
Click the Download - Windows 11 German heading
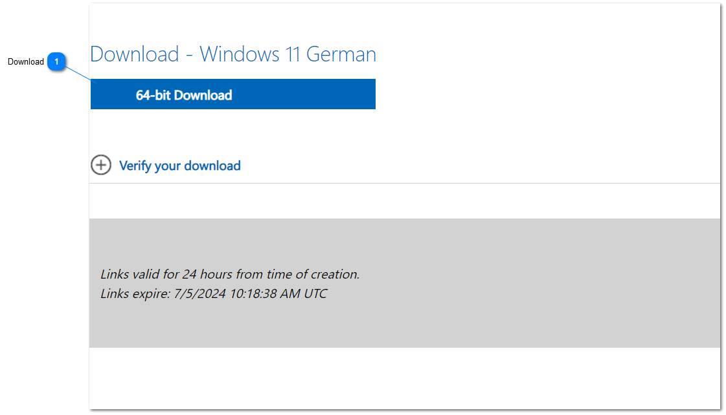233,54
